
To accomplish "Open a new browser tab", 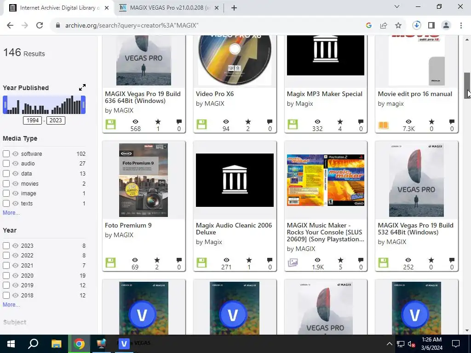I will point(234,8).
